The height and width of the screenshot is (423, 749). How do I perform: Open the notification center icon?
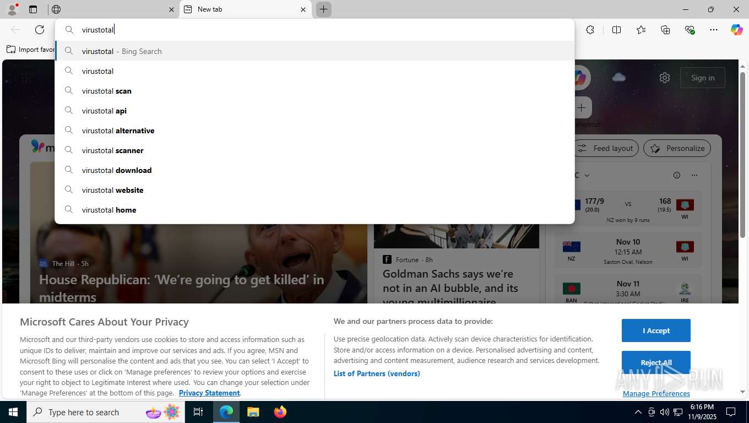[x=731, y=412]
